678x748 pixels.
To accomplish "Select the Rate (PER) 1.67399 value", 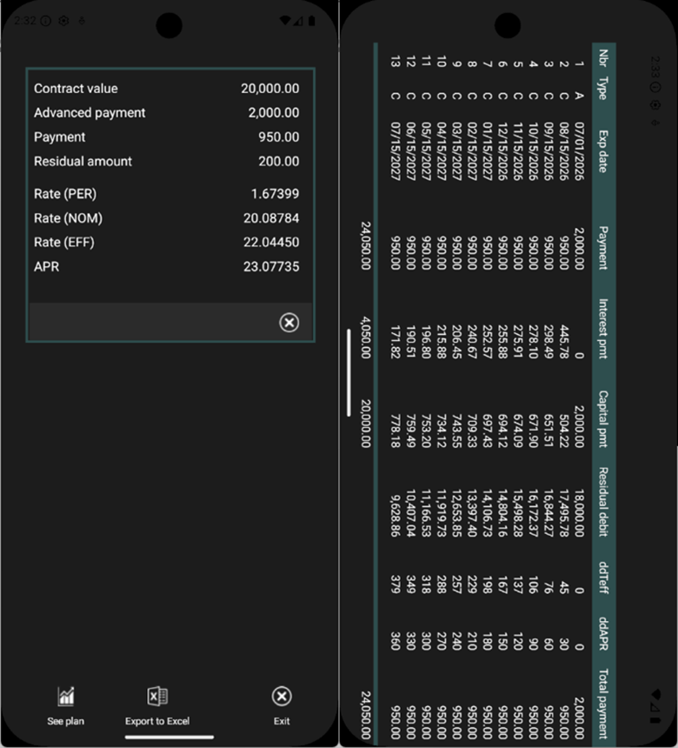I will (x=275, y=194).
